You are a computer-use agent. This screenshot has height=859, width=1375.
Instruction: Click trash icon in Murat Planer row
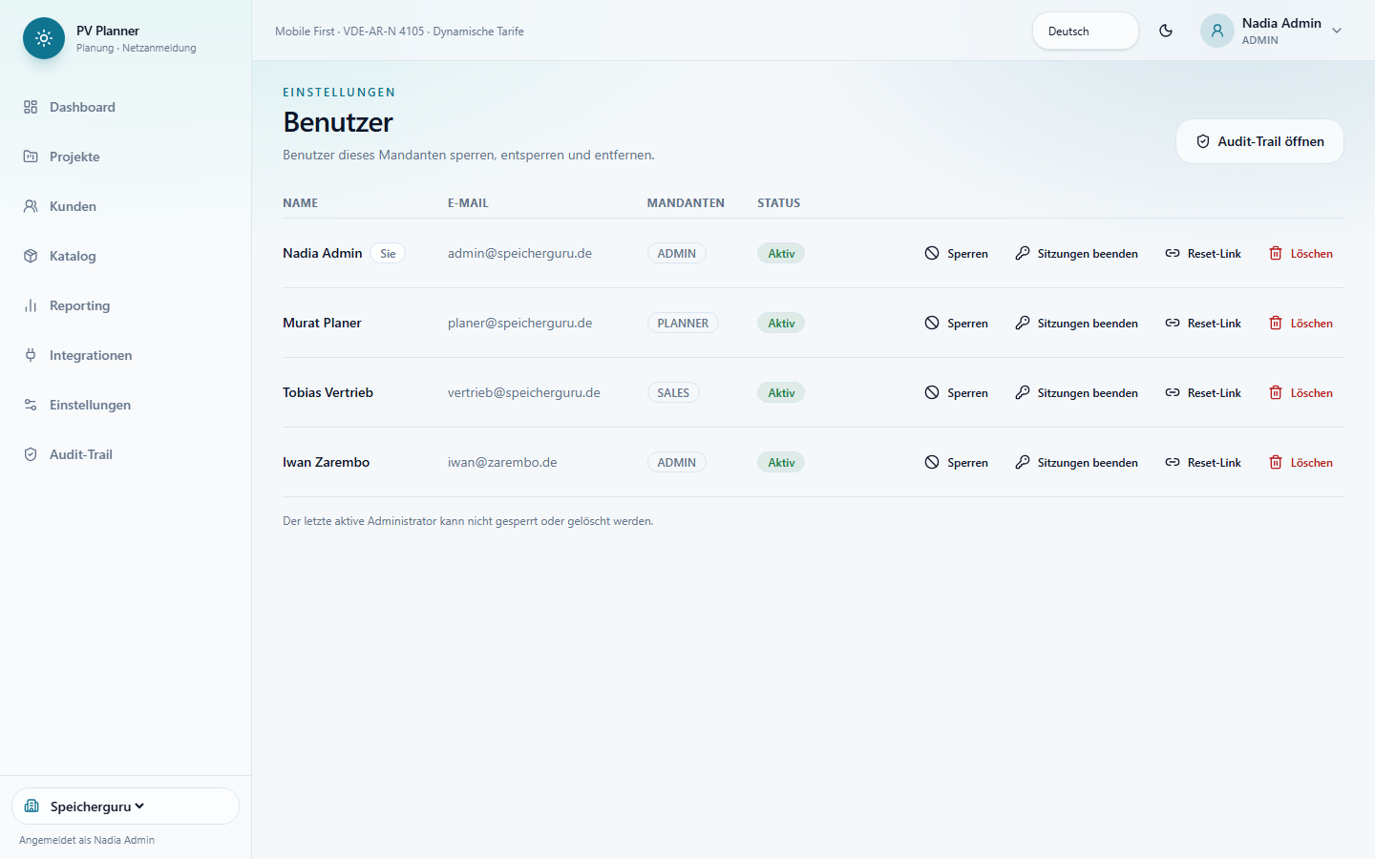tap(1276, 323)
